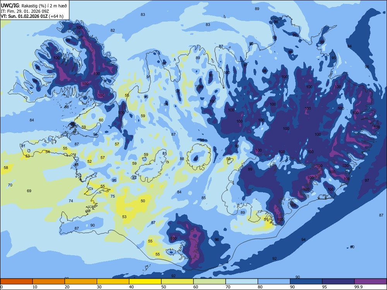The image size is (387, 290).
Task: Click the '80' legend tick label
Action: (260, 287)
